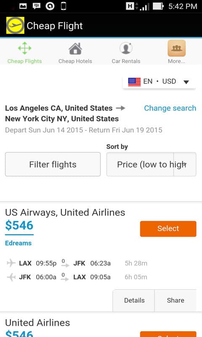View Details of the US Airways flight
This screenshot has width=202, height=337.
point(134,300)
